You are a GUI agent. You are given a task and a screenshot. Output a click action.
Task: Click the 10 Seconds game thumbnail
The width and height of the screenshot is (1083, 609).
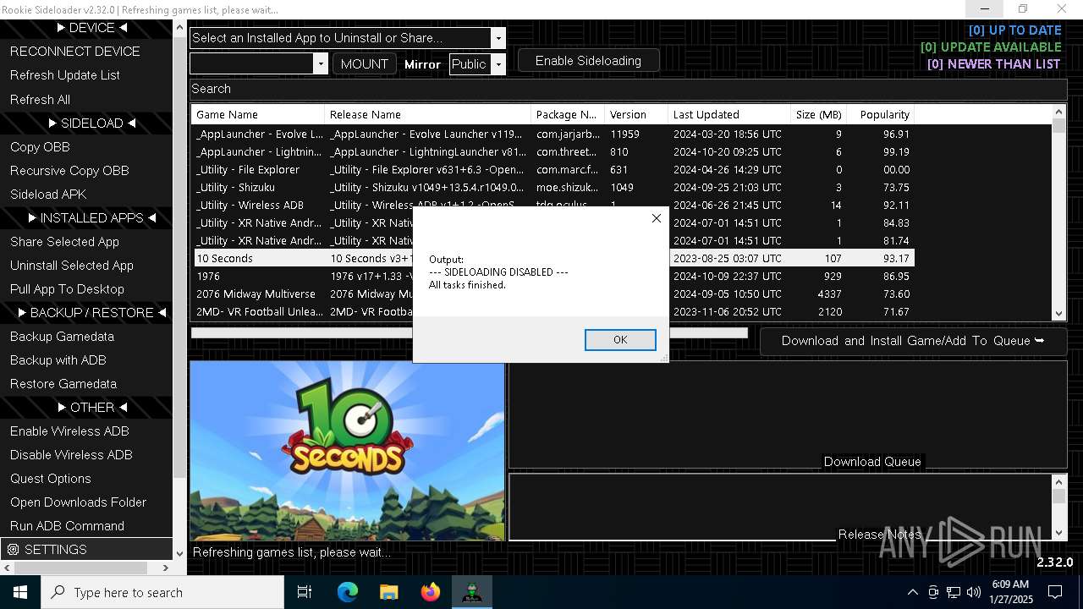coord(347,451)
